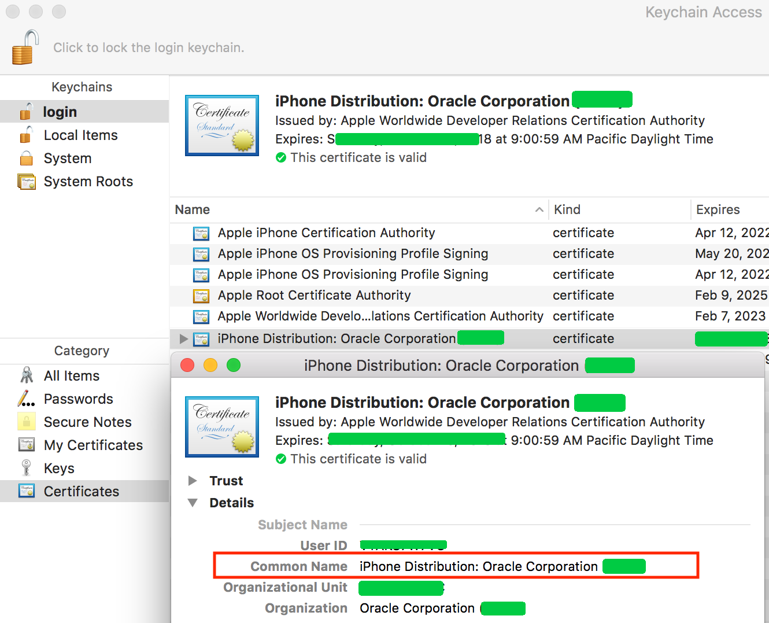Screen dimensions: 769x623
Task: Select the System keychain
Action: pos(84,158)
